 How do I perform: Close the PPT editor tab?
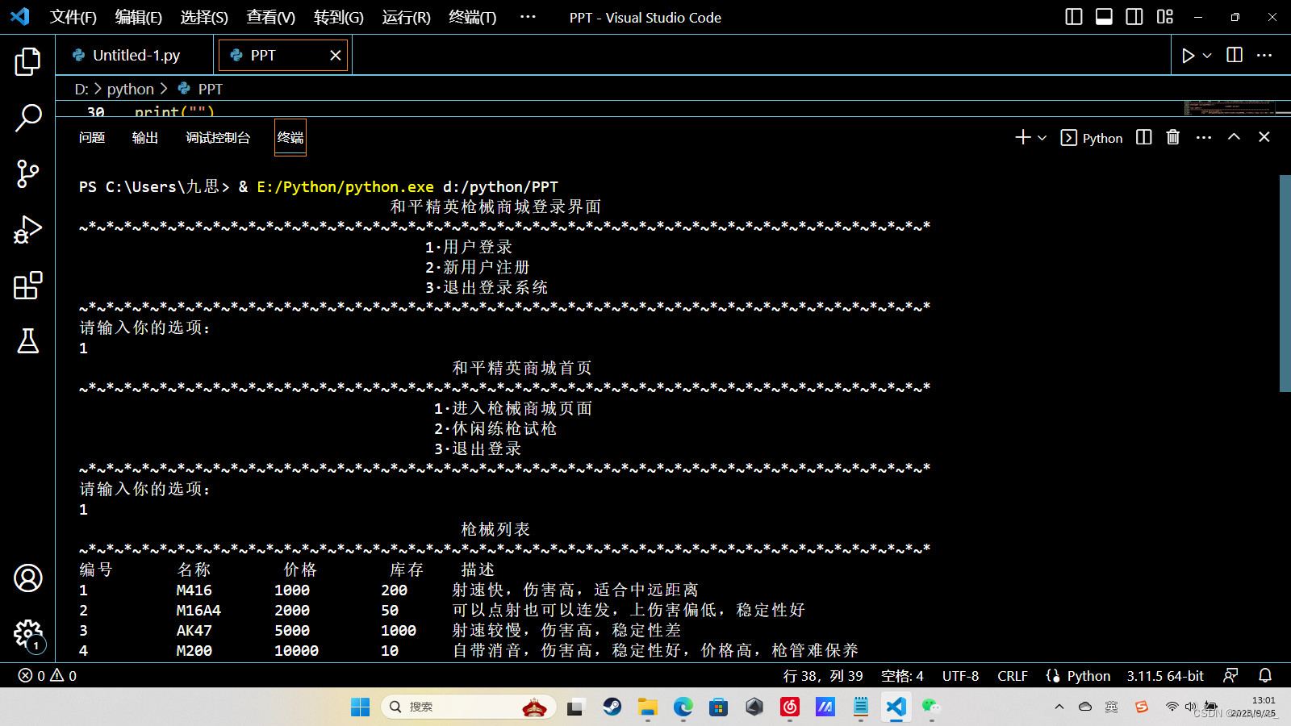click(x=336, y=55)
